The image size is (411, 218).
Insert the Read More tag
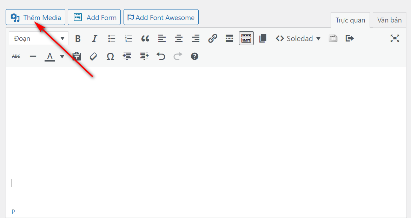coord(229,38)
